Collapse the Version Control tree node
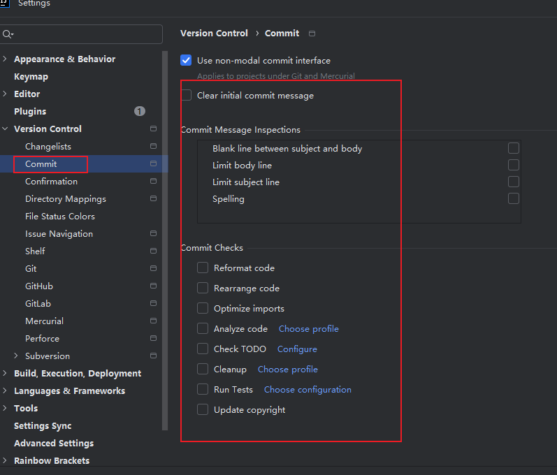 pyautogui.click(x=5, y=129)
